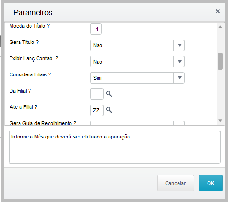Select the Considera Filiais combo showing Sim
228x202 pixels.
click(x=138, y=78)
